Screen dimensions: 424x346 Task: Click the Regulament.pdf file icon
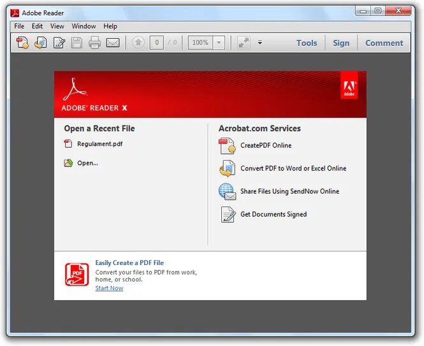tap(68, 143)
